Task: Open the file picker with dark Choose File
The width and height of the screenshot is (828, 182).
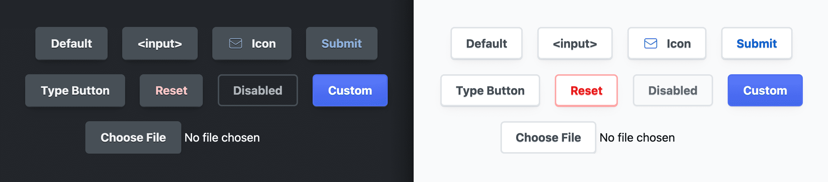Action: pos(133,138)
